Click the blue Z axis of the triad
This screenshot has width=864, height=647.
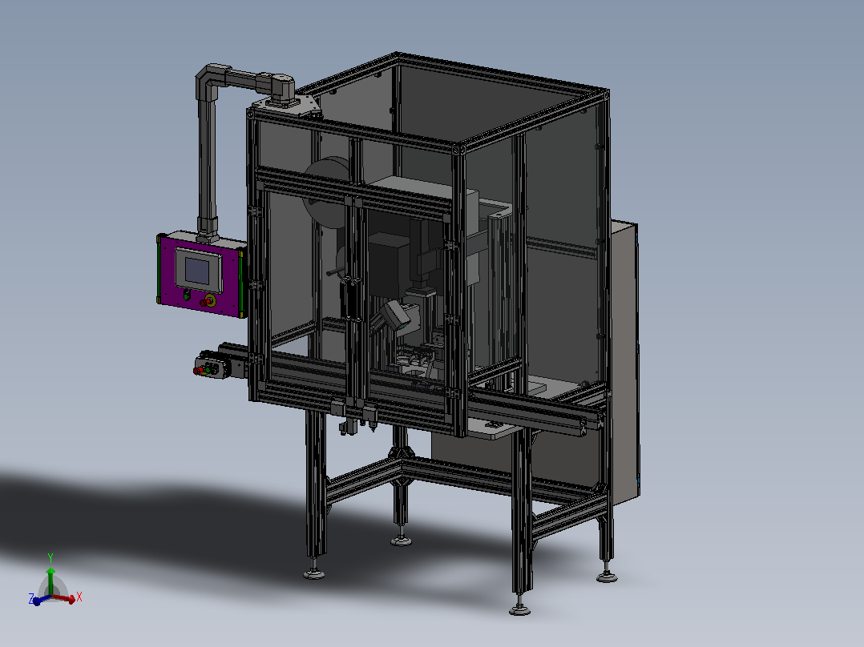[38, 601]
